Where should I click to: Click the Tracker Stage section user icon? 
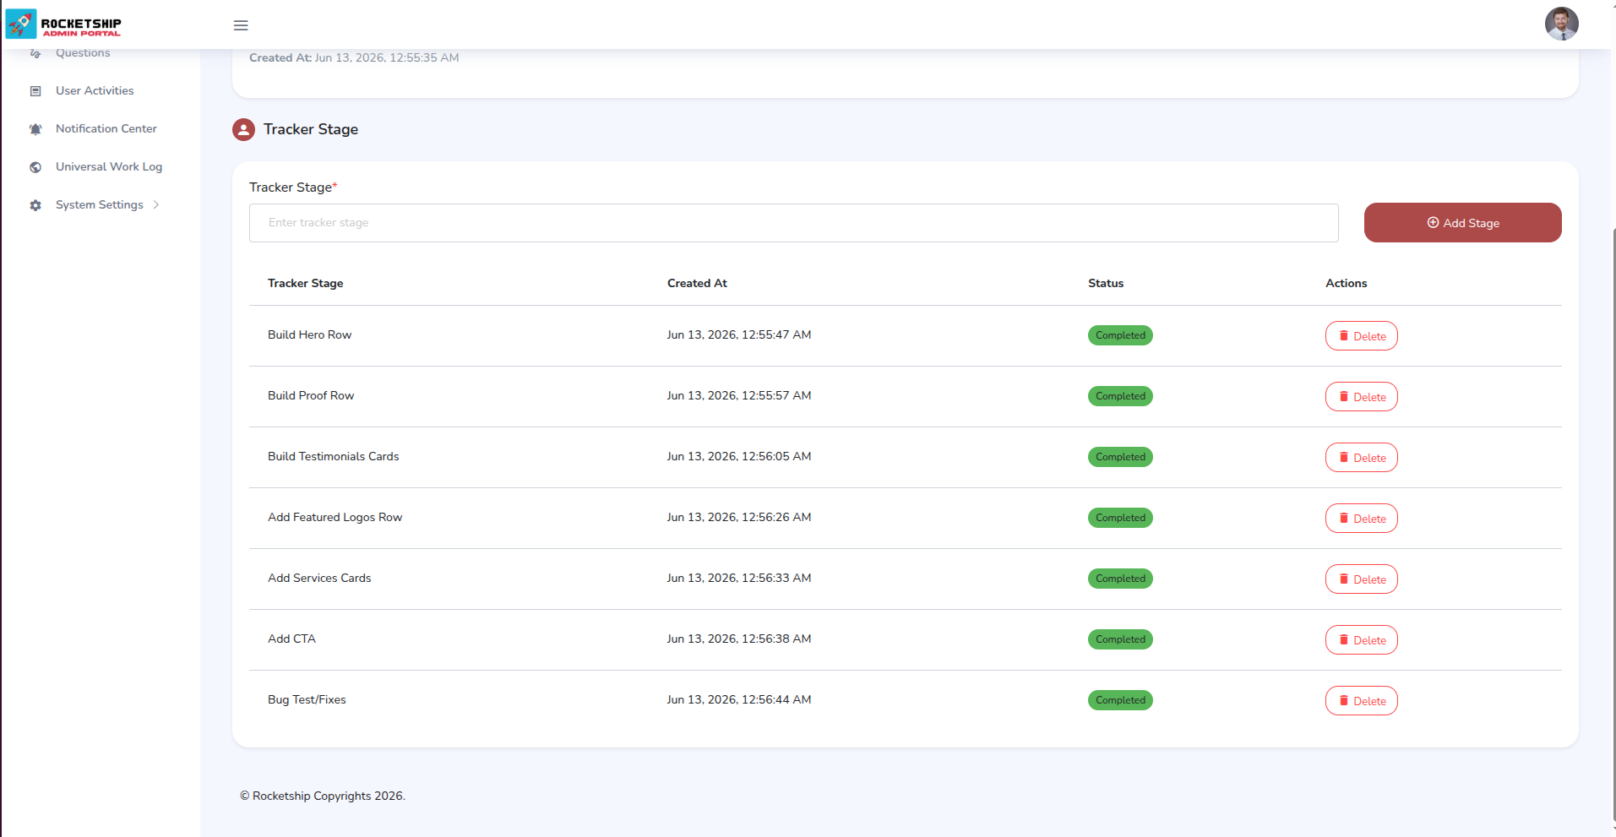[243, 129]
